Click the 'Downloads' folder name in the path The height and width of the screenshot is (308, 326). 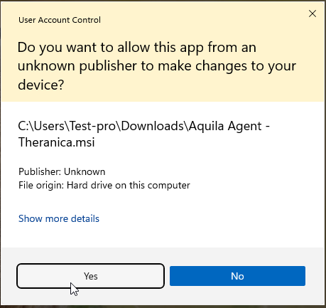tap(152, 126)
